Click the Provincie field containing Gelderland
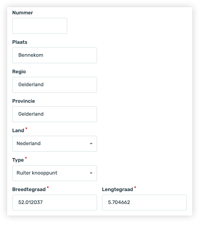The width and height of the screenshot is (203, 227). click(55, 114)
